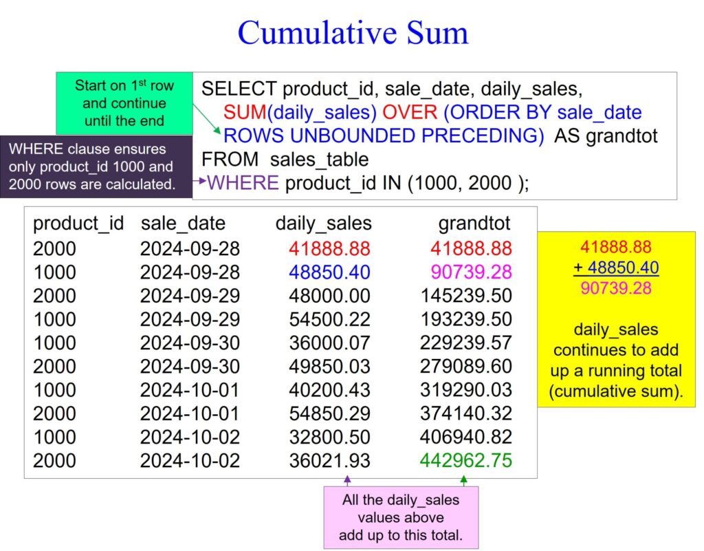The image size is (704, 551).
Task: Select the green 442962.75 grand total value
Action: coord(466,460)
